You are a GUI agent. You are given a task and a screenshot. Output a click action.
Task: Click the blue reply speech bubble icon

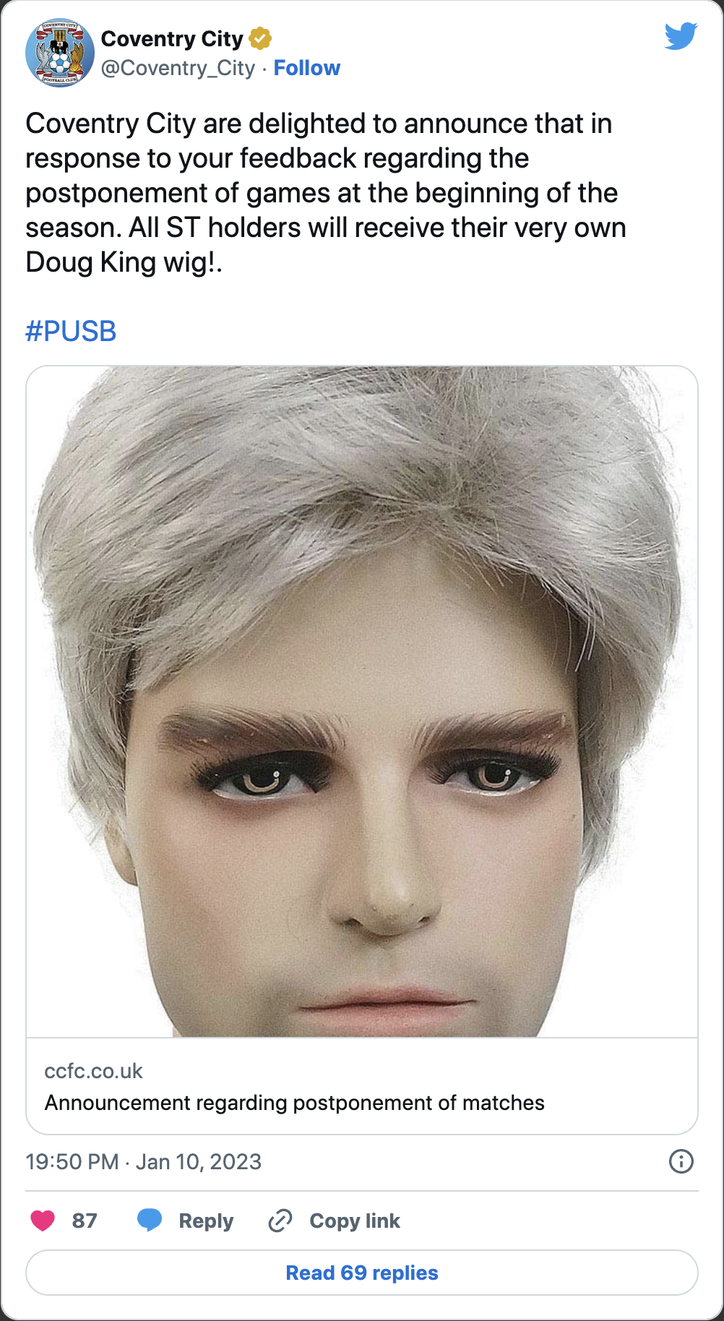150,1220
